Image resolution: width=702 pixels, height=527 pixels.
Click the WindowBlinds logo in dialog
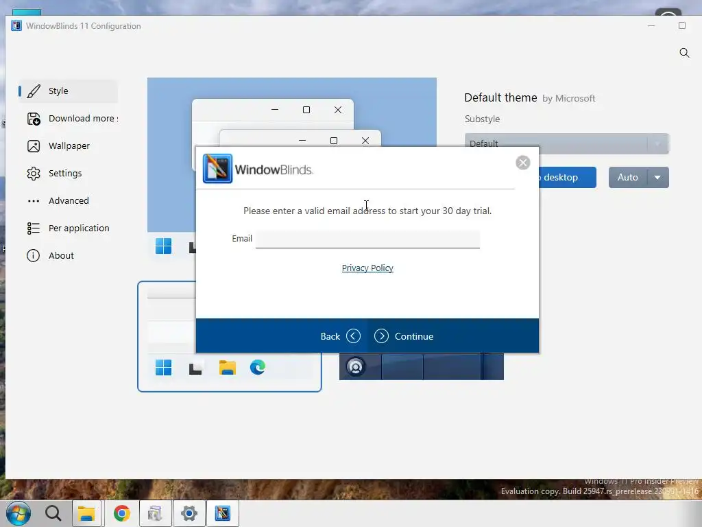[x=217, y=169]
